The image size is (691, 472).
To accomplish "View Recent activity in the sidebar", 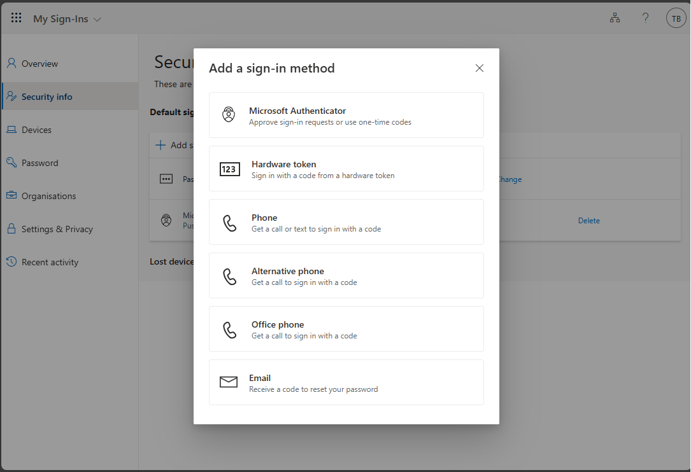I will (x=50, y=262).
